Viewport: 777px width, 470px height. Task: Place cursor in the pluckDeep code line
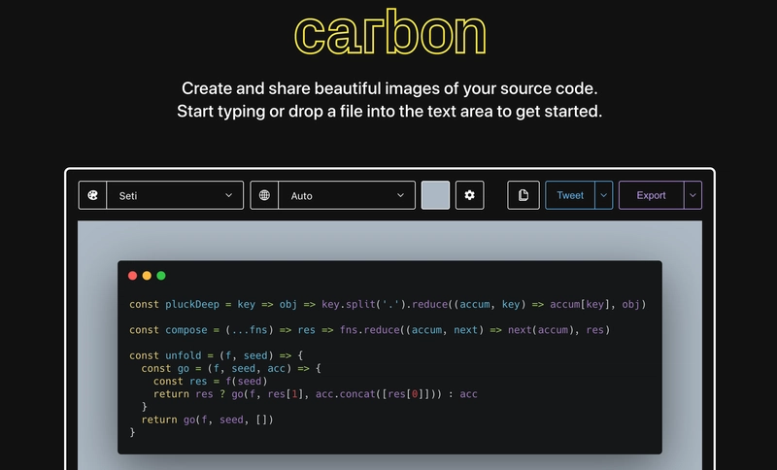click(387, 305)
